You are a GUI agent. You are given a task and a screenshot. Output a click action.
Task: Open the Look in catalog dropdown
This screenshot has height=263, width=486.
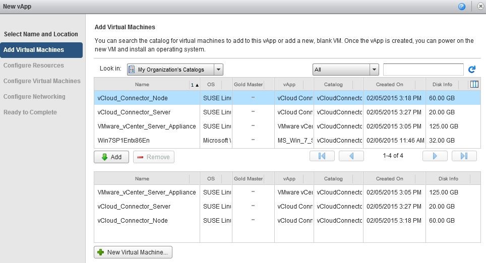coord(175,70)
